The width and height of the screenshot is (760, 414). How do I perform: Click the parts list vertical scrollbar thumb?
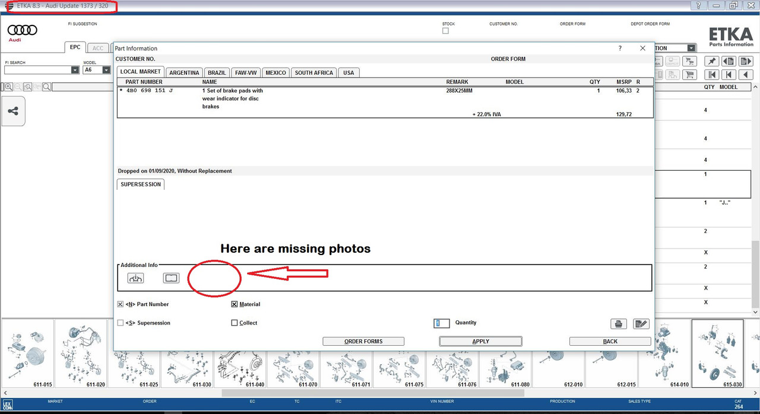coord(756,275)
